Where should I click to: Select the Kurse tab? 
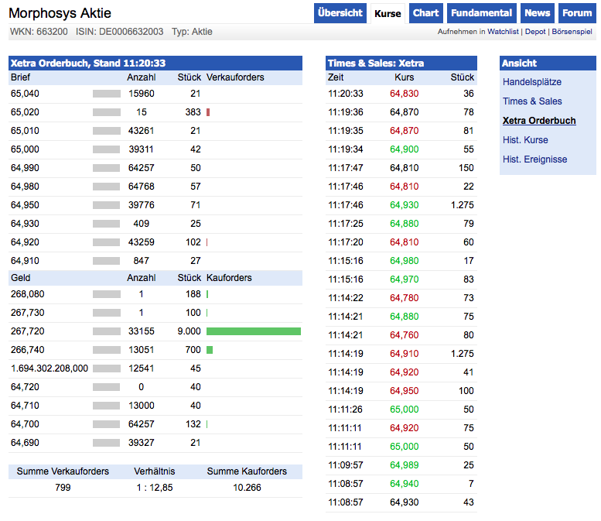click(x=388, y=14)
